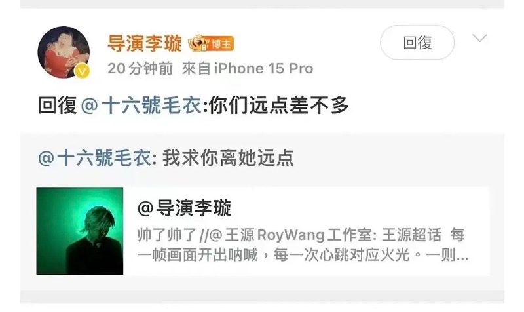Open the green portrait thumbnail
Screen dimensions: 524x312
(x=80, y=231)
